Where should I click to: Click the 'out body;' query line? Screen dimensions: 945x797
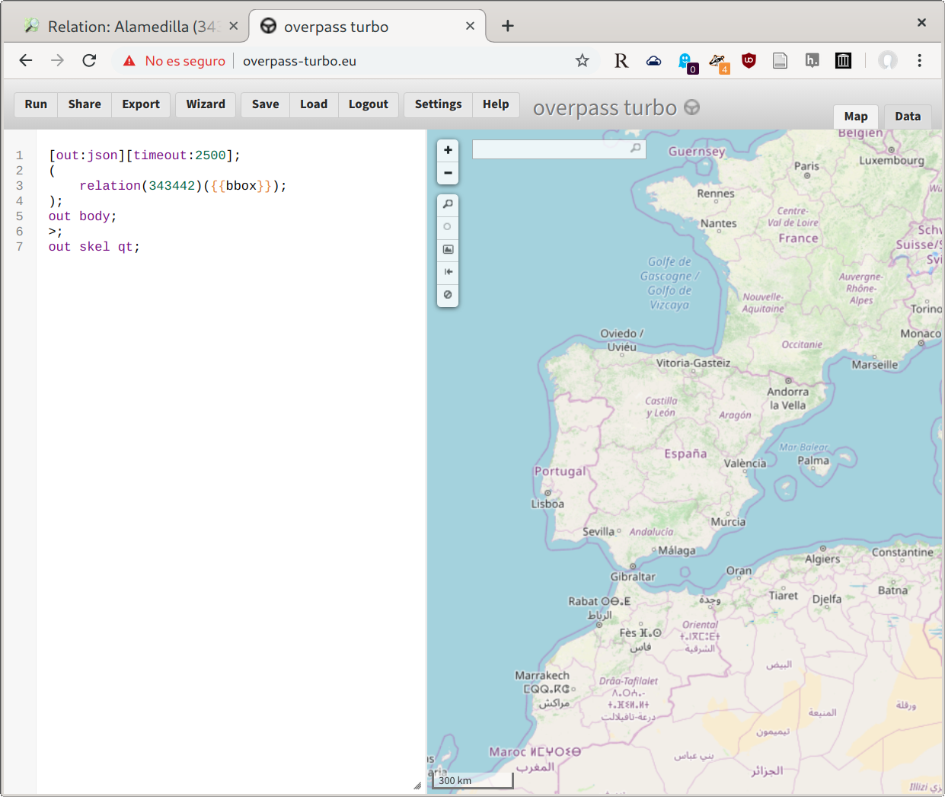pyautogui.click(x=83, y=216)
